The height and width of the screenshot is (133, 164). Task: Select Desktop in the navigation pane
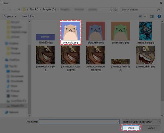pyautogui.click(x=13, y=71)
